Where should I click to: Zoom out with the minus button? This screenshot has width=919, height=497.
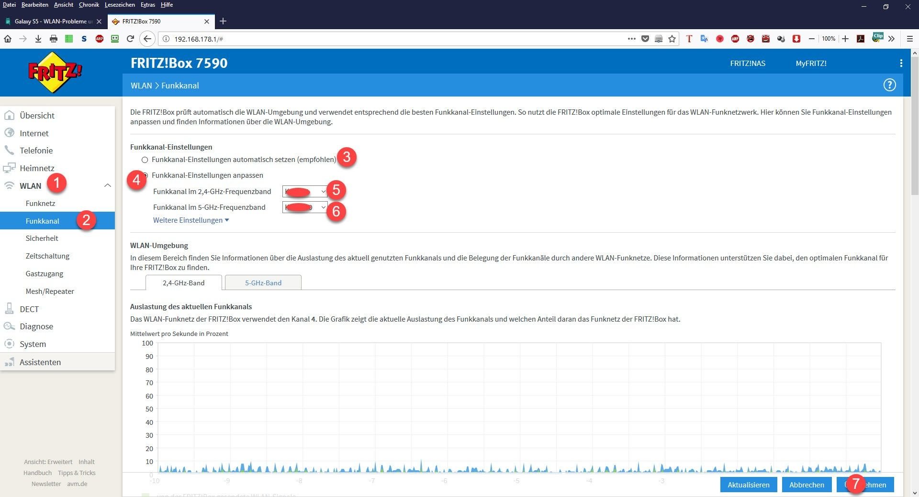(812, 39)
